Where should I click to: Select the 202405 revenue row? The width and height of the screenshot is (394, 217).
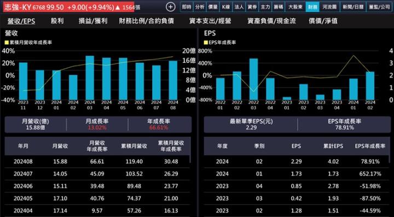click(x=97, y=198)
